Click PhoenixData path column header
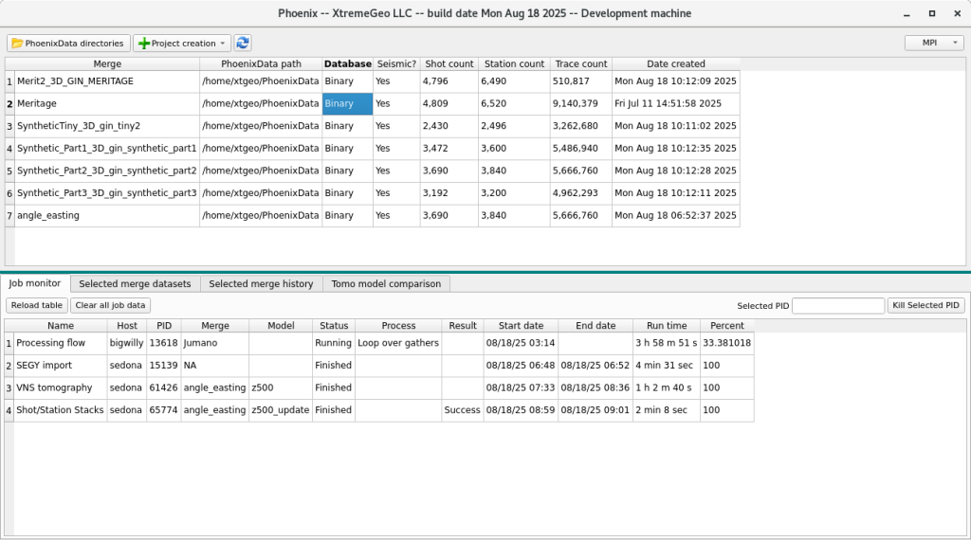 [x=261, y=63]
